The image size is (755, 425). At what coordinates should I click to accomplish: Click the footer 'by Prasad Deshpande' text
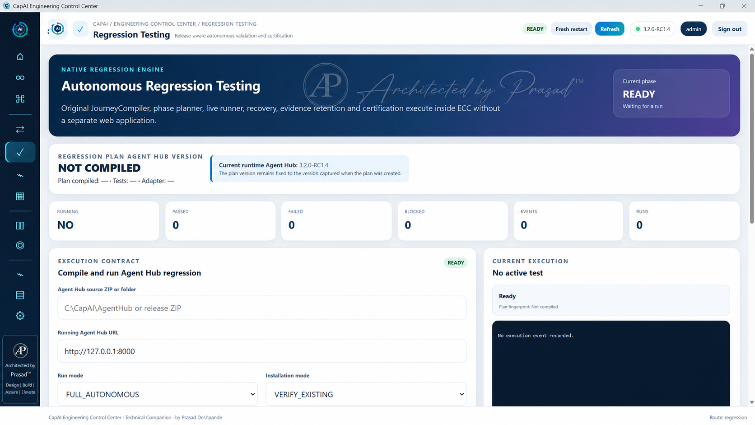tap(198, 417)
